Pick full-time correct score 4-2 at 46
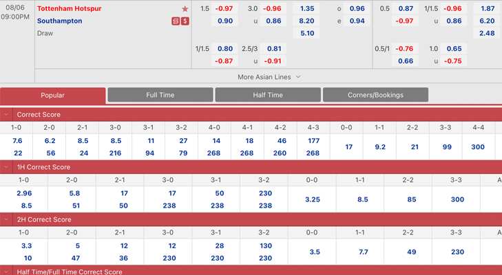The height and width of the screenshot is (275, 502). [x=282, y=141]
